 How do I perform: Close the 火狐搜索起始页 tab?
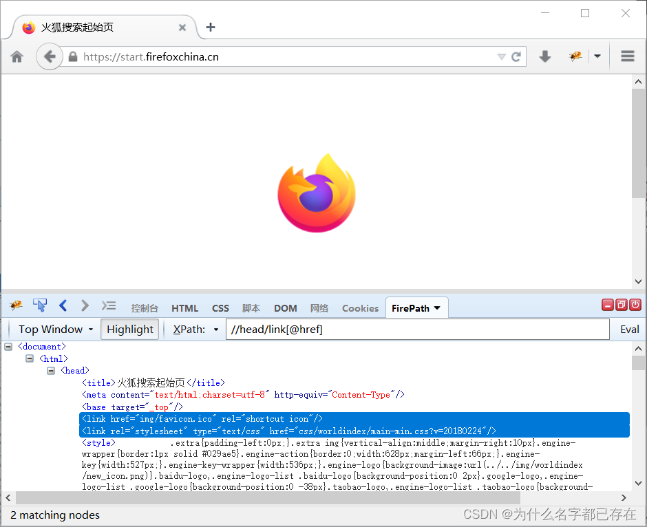pyautogui.click(x=182, y=28)
